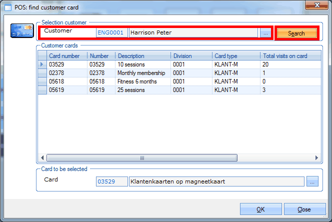Click the Card type column header
332x222 pixels.
(235, 56)
